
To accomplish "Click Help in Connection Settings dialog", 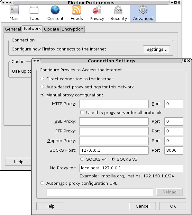I will pyautogui.click(x=50, y=206).
